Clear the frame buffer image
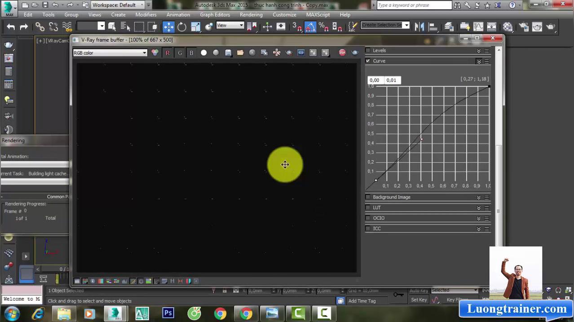The width and height of the screenshot is (574, 322). pos(252,53)
